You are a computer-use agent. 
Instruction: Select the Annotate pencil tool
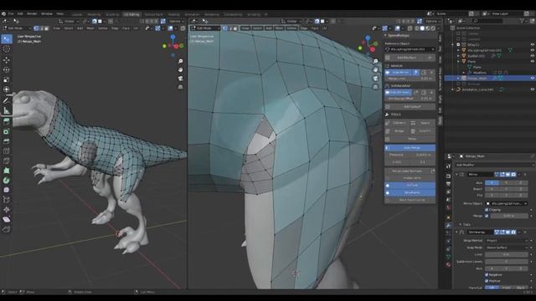coord(7,100)
